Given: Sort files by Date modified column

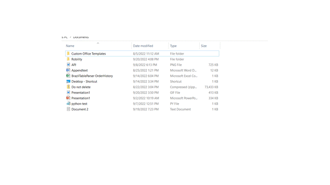Looking at the screenshot, I should point(143,46).
